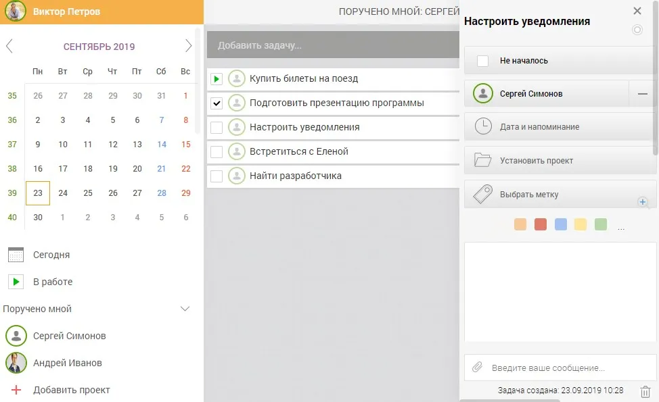Remove assignee Сергей Симонов using the minus button
659x402 pixels.
click(641, 93)
